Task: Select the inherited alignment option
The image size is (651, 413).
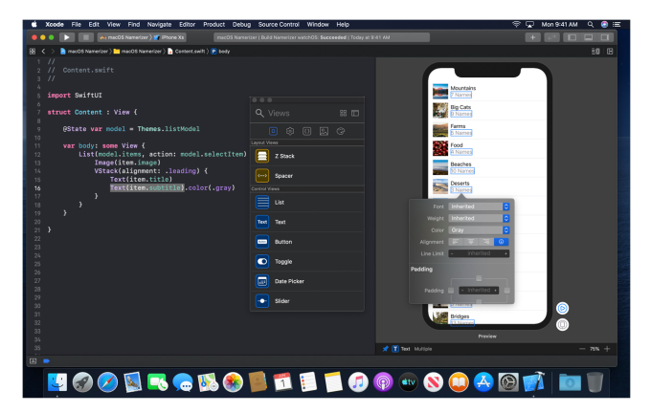Action: tap(503, 242)
